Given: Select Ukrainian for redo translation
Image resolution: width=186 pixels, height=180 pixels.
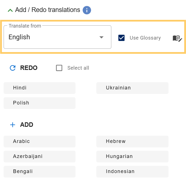Looking at the screenshot, I should [x=132, y=88].
